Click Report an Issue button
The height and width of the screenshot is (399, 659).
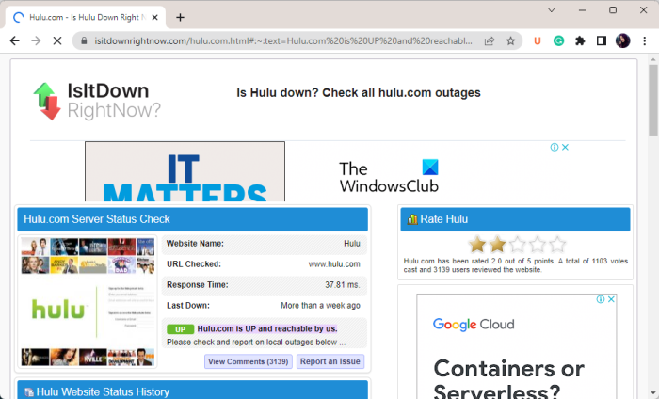pos(330,361)
